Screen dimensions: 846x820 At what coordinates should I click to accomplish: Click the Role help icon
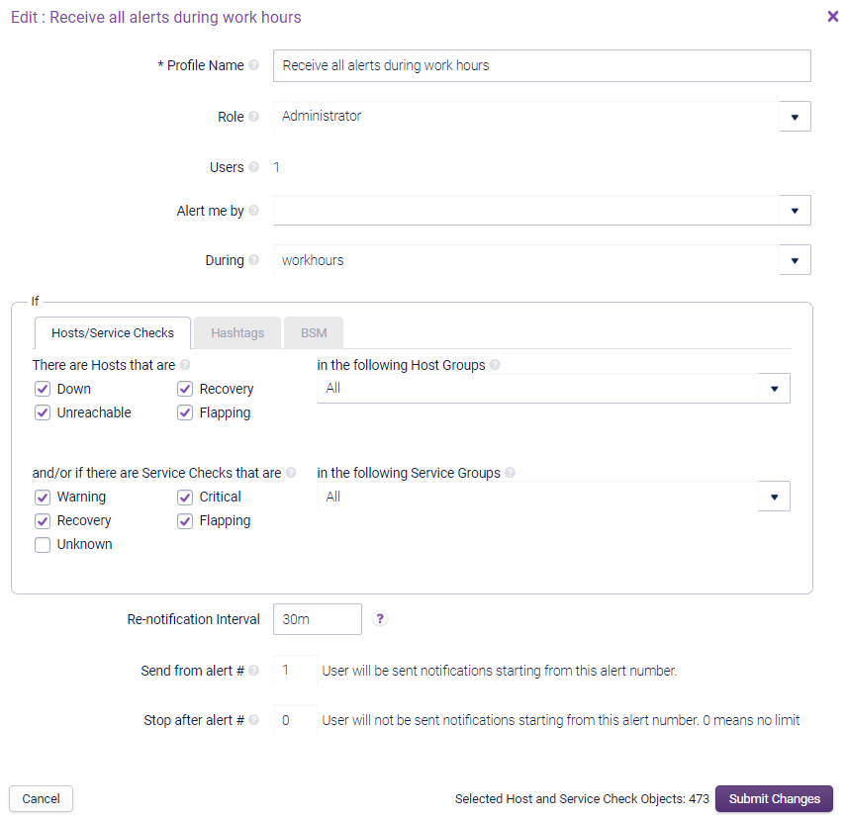[253, 117]
